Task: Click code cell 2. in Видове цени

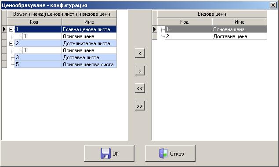Action: [188, 36]
